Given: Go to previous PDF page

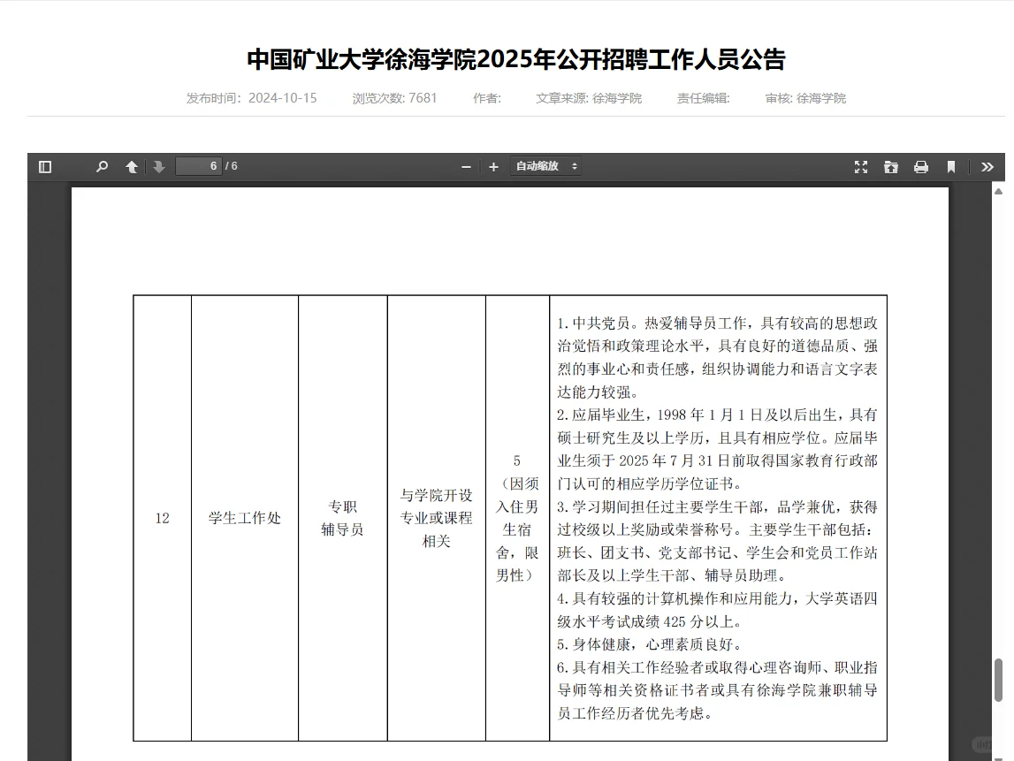Looking at the screenshot, I should (x=131, y=167).
